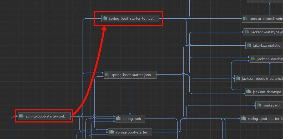The width and height of the screenshot is (283, 139).
Task: Click the spring-web node's library icon
Action: point(118,119)
